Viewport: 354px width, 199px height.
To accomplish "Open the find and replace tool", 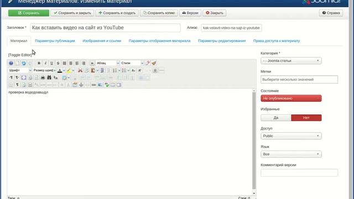I will (55, 77).
